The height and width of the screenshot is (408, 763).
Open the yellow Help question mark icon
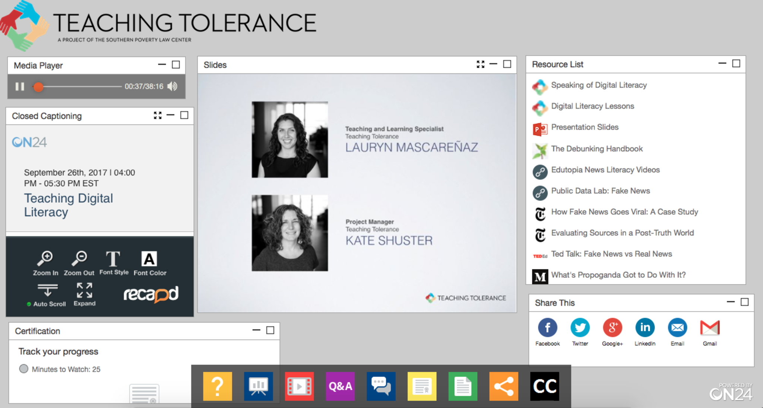pyautogui.click(x=217, y=386)
